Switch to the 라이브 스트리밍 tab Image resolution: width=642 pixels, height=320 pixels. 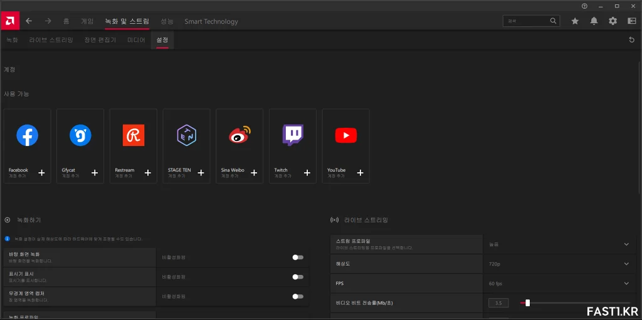click(51, 39)
